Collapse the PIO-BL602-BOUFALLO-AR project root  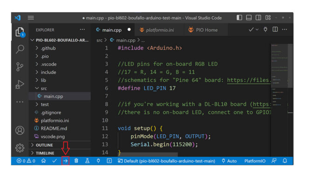(x=60, y=40)
